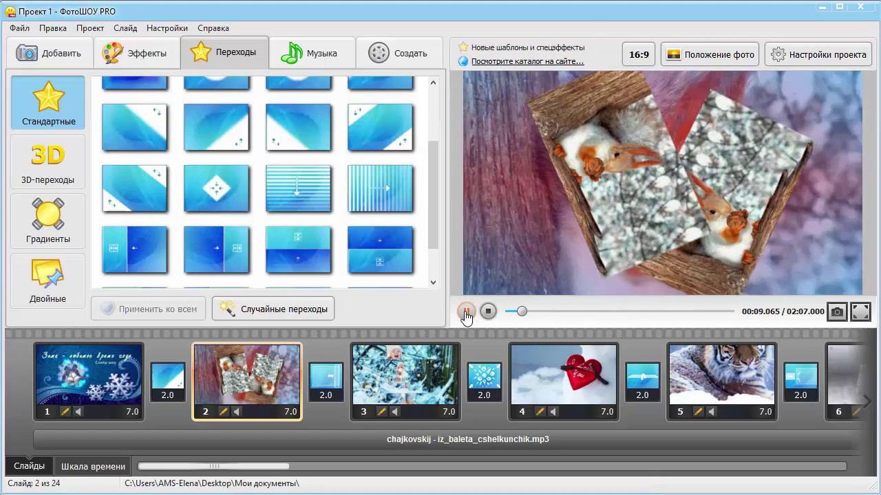This screenshot has height=495, width=881.
Task: Open fullscreen preview mode
Action: (861, 311)
